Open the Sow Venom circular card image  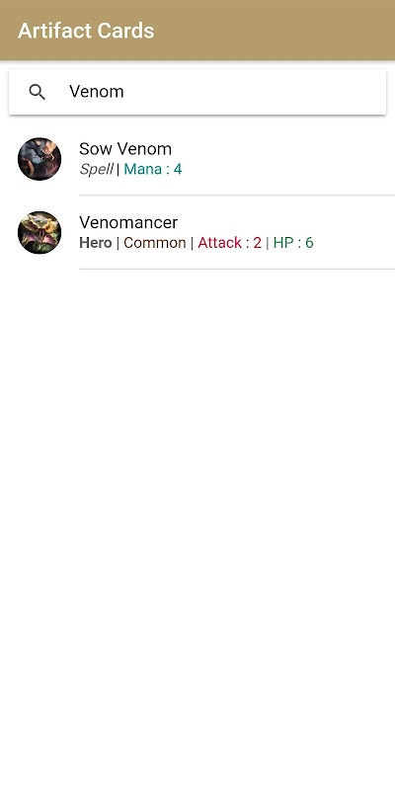[x=39, y=159]
